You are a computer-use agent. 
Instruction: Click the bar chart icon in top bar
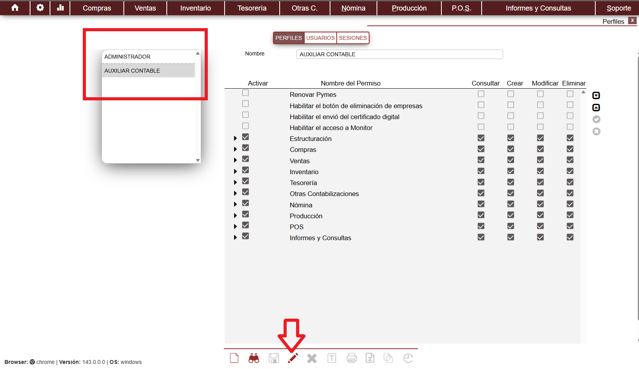(x=60, y=8)
